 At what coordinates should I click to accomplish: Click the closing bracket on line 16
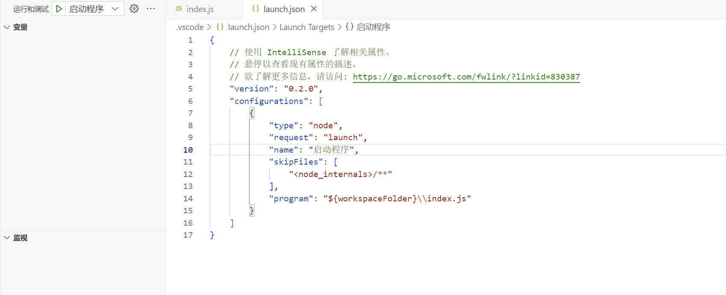[x=232, y=223]
